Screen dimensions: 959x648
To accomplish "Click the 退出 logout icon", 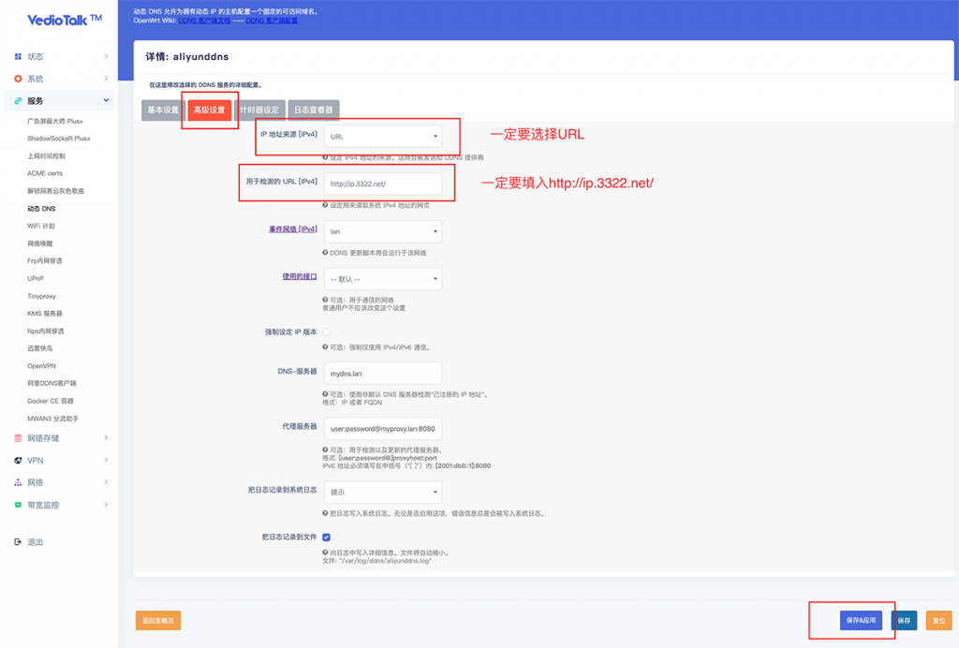I will [x=18, y=542].
